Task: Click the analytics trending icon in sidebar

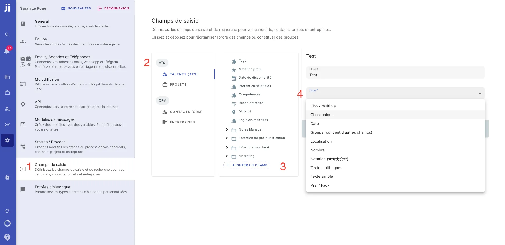Action: click(x=7, y=124)
